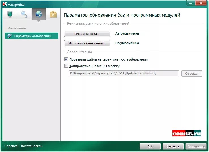Open the Источник обновлений... dialog
The height and width of the screenshot is (152, 209).
[87, 43]
